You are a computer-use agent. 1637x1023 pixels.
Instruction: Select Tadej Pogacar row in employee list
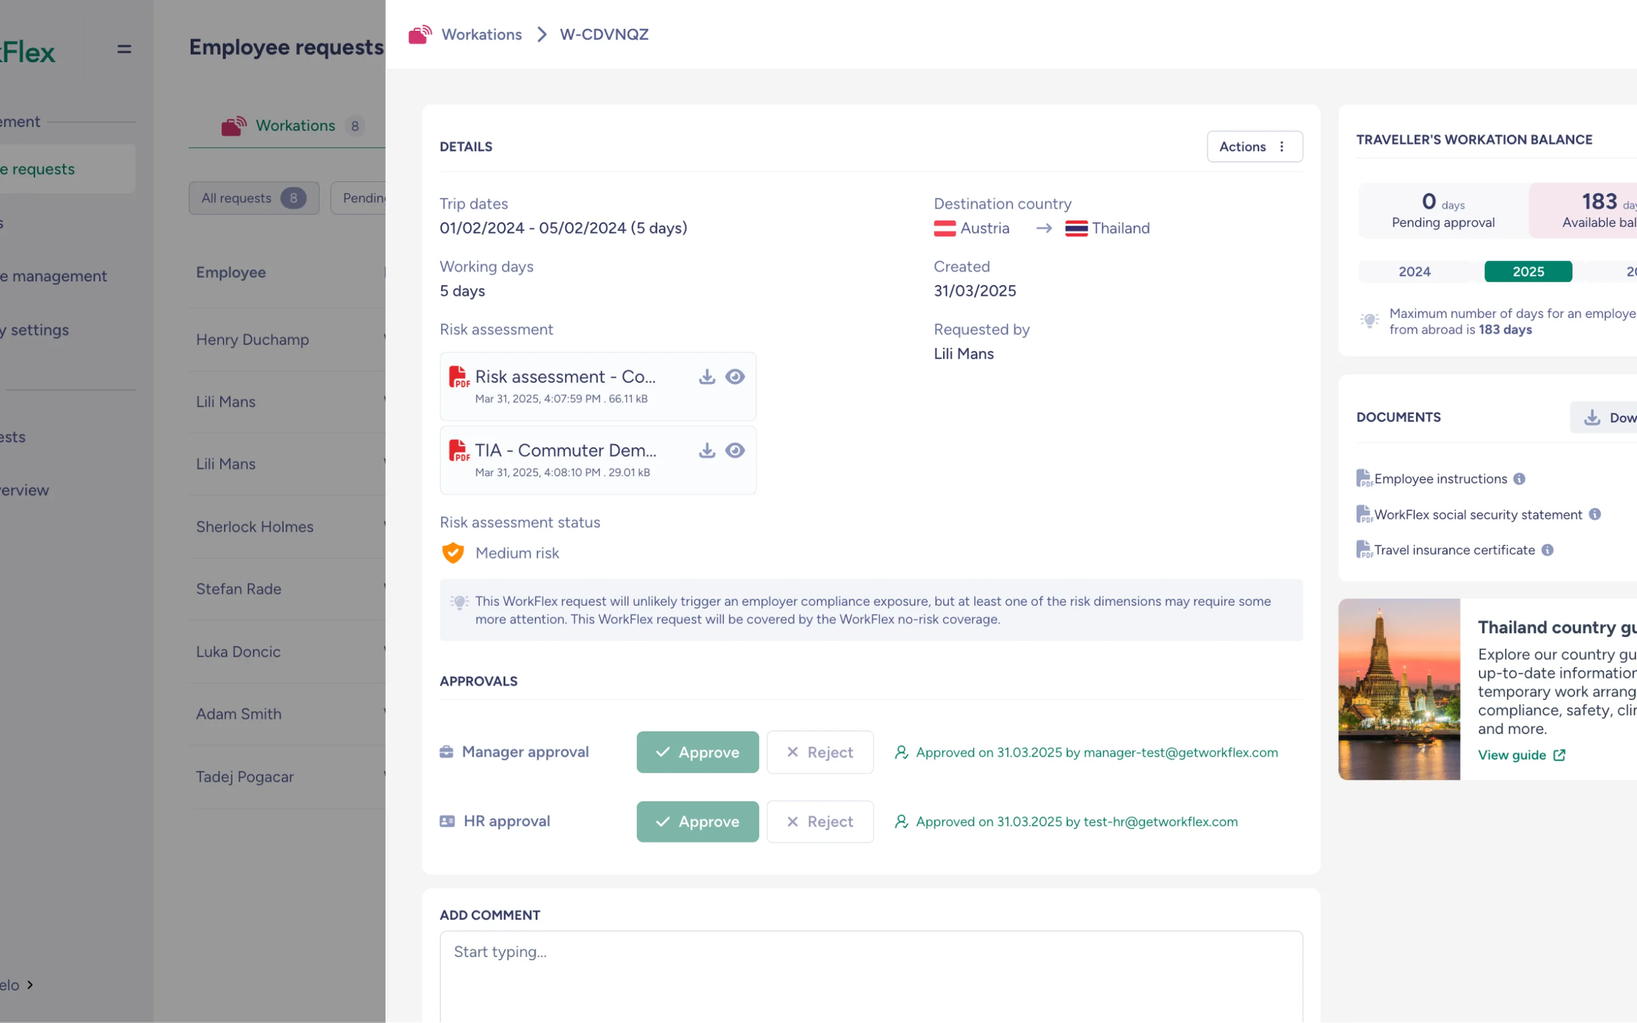click(x=288, y=777)
